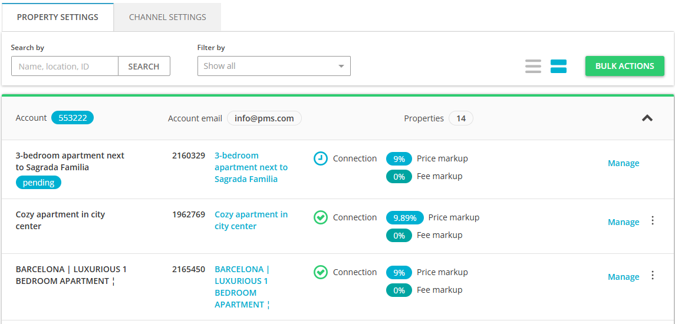Switch to compact list view icon
The image size is (675, 324).
[x=533, y=66]
